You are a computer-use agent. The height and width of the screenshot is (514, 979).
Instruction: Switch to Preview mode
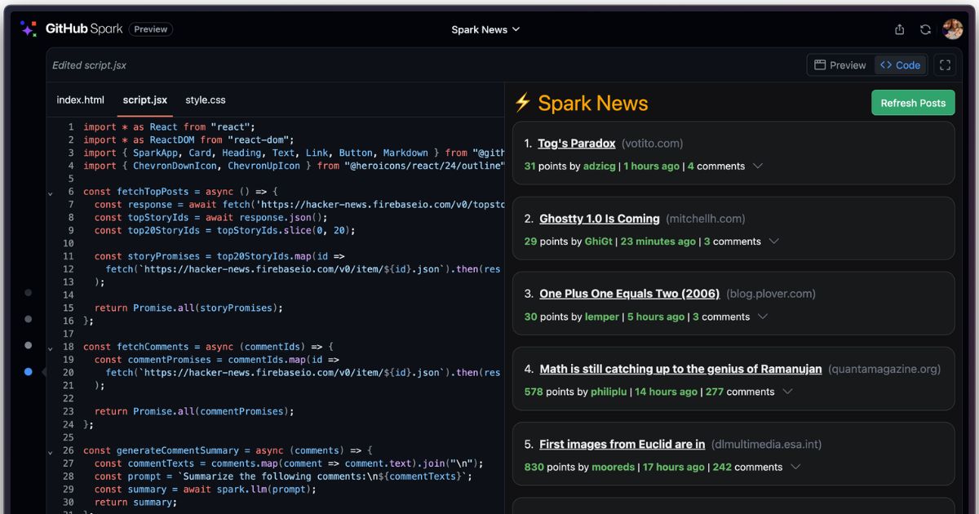[839, 64]
